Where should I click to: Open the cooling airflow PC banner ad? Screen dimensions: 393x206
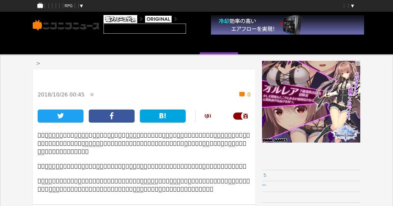tap(288, 25)
